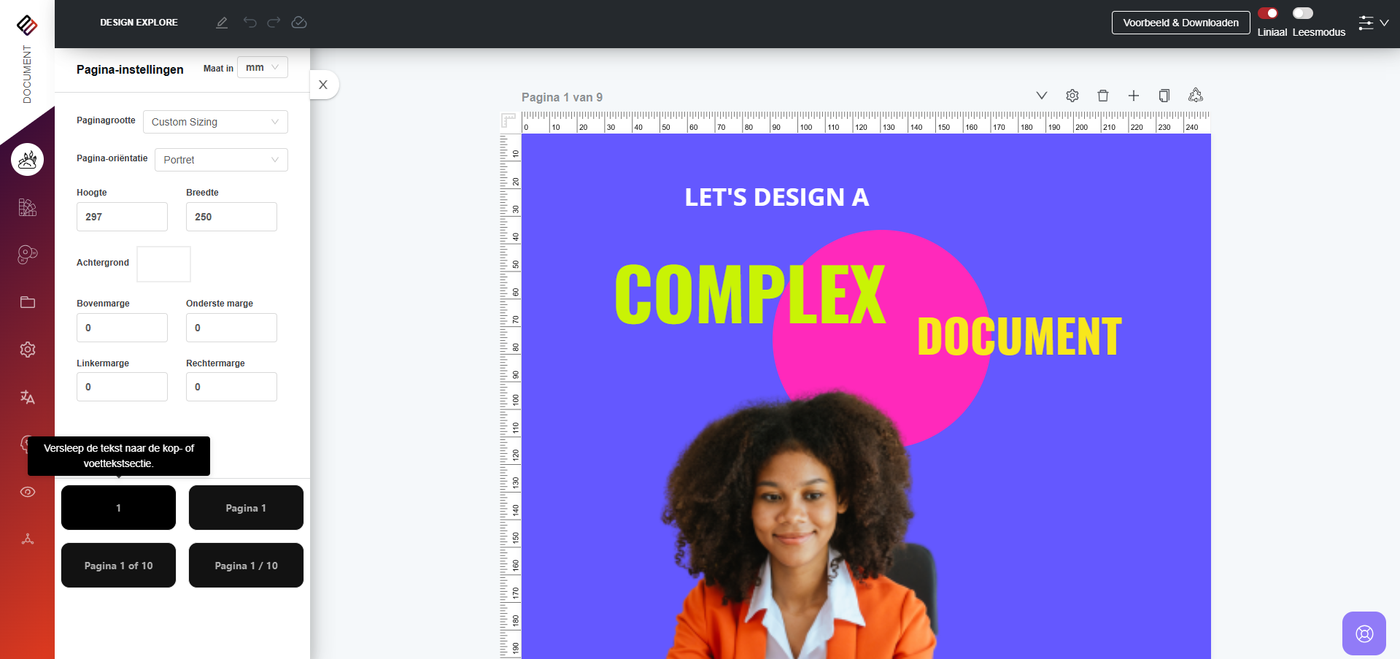Open the Pagina-oriëntatie Portret dropdown
1400x659 pixels.
tap(221, 160)
